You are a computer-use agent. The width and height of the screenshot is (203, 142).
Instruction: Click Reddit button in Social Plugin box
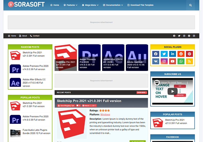click(x=181, y=54)
